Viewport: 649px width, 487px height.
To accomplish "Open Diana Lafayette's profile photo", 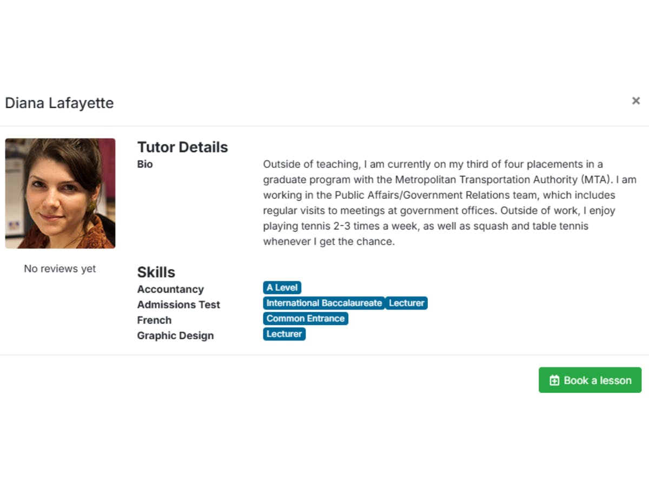I will coord(60,193).
